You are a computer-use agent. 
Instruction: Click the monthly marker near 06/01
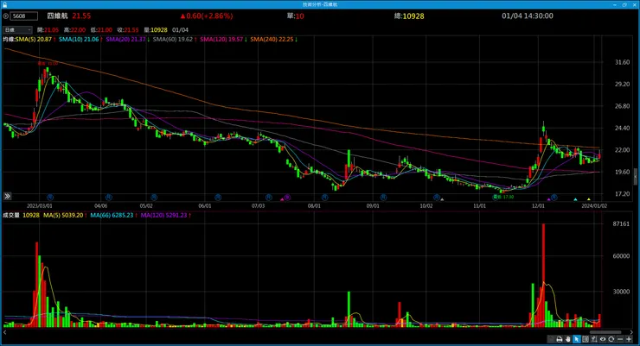pos(218,198)
